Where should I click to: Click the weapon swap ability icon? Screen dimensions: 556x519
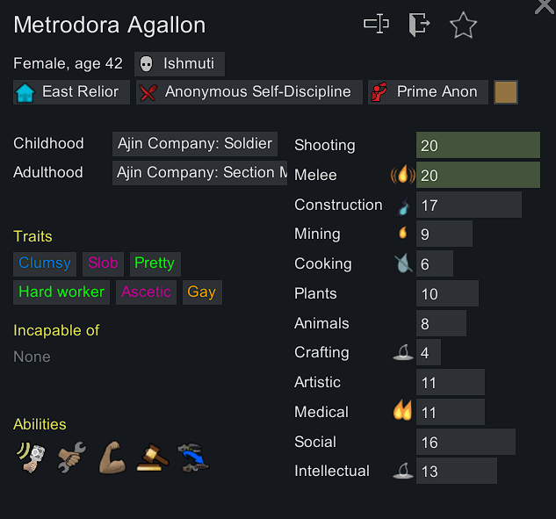(x=192, y=457)
